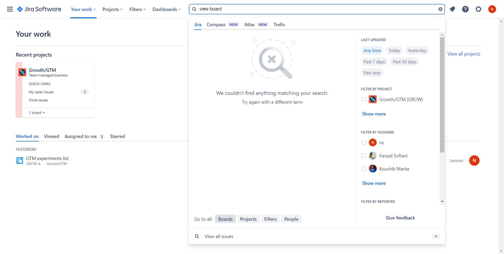Go to all Boards button
504x254 pixels.
coord(225,219)
